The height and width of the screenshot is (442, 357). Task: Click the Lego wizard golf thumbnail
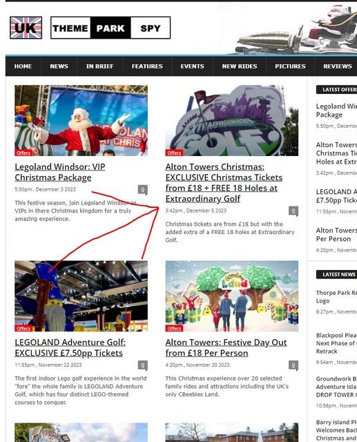pyautogui.click(x=81, y=296)
